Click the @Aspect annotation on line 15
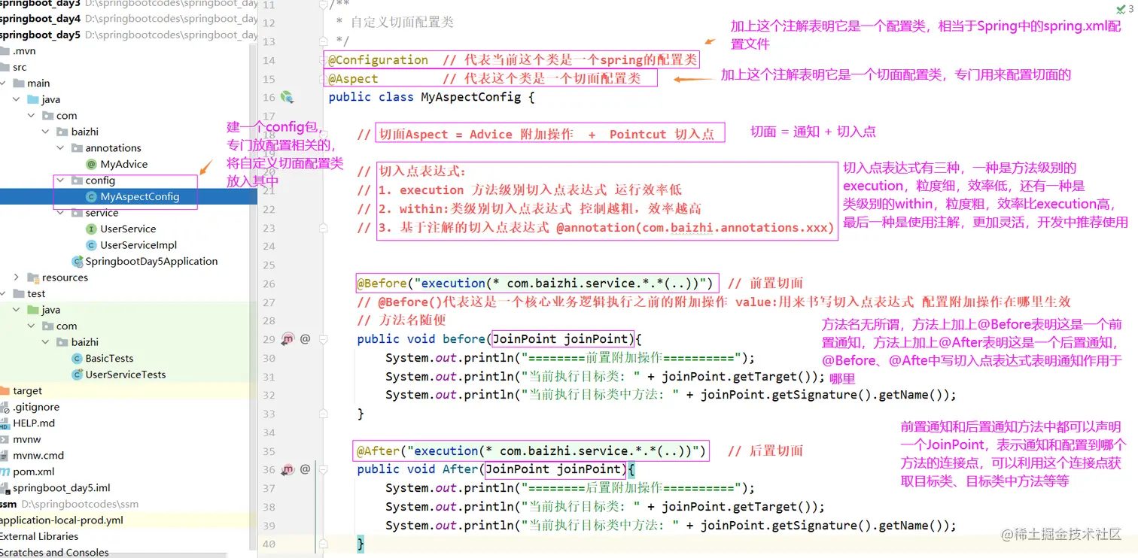 [x=353, y=79]
